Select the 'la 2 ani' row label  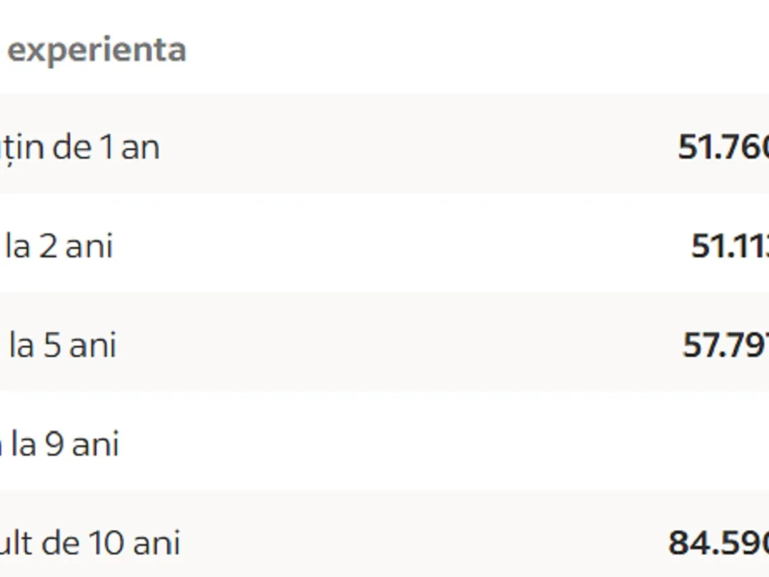tap(59, 246)
